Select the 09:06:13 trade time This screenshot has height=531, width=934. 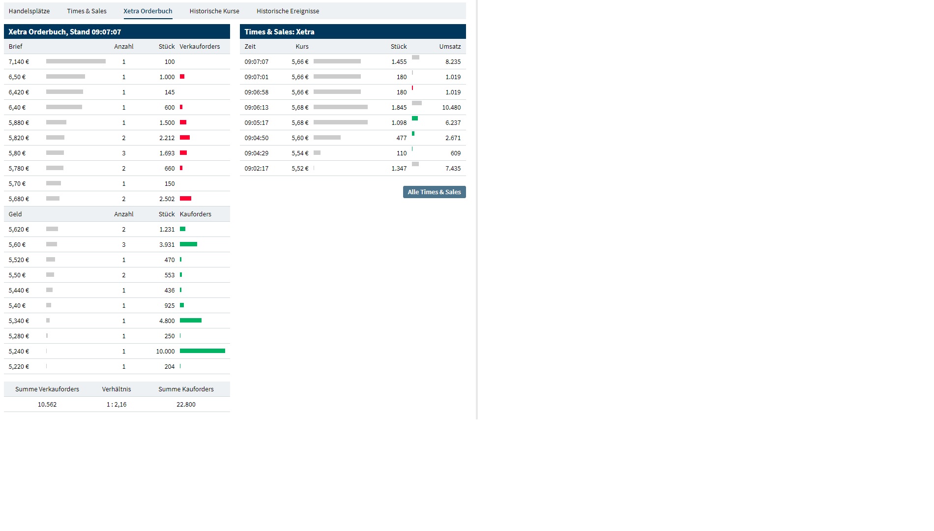pos(257,107)
